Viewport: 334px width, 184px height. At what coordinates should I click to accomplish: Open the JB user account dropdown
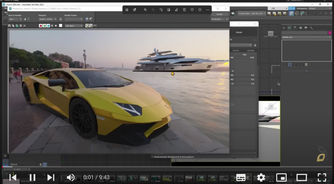click(278, 8)
